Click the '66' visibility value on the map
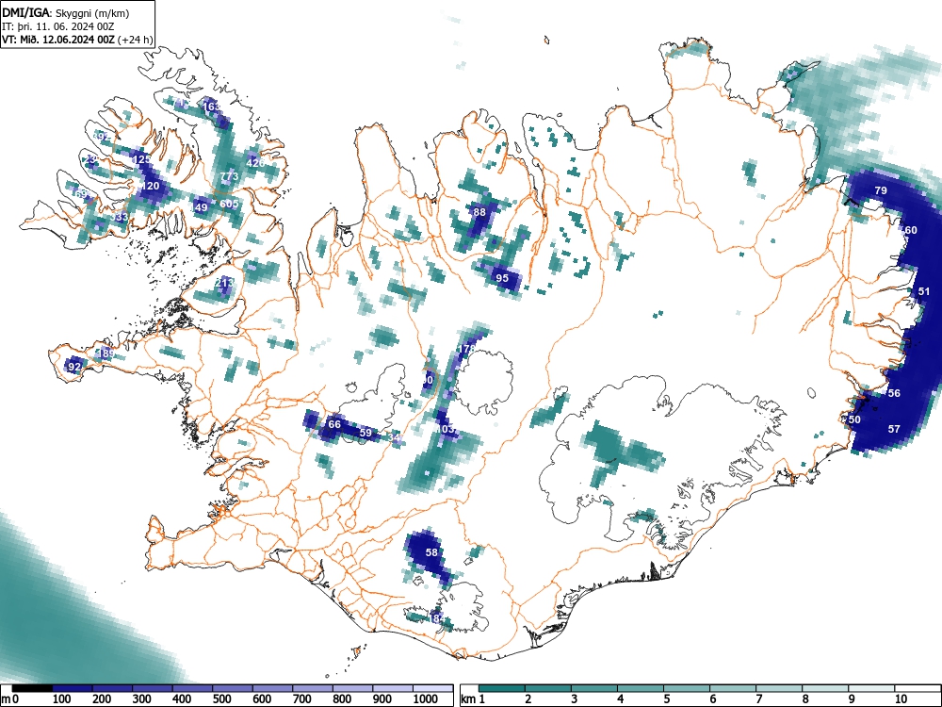Viewport: 942px width, 707px height. point(334,424)
